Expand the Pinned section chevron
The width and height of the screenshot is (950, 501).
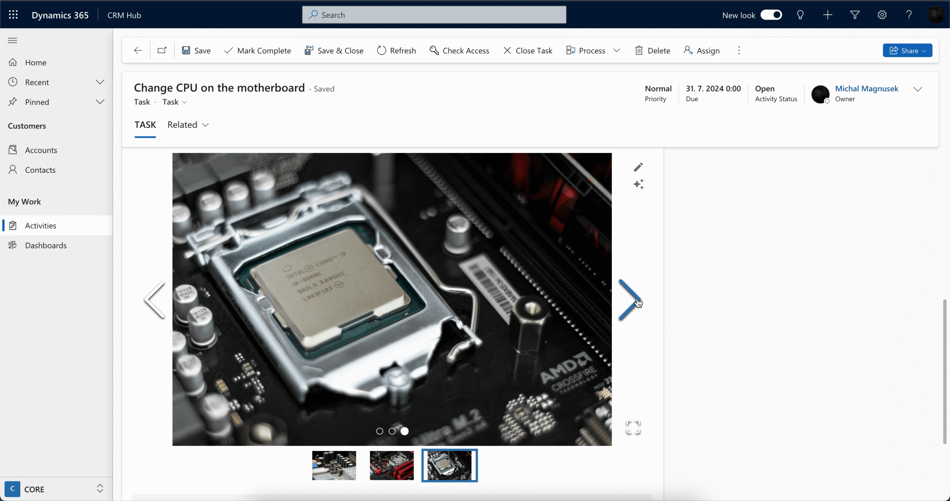pyautogui.click(x=100, y=102)
